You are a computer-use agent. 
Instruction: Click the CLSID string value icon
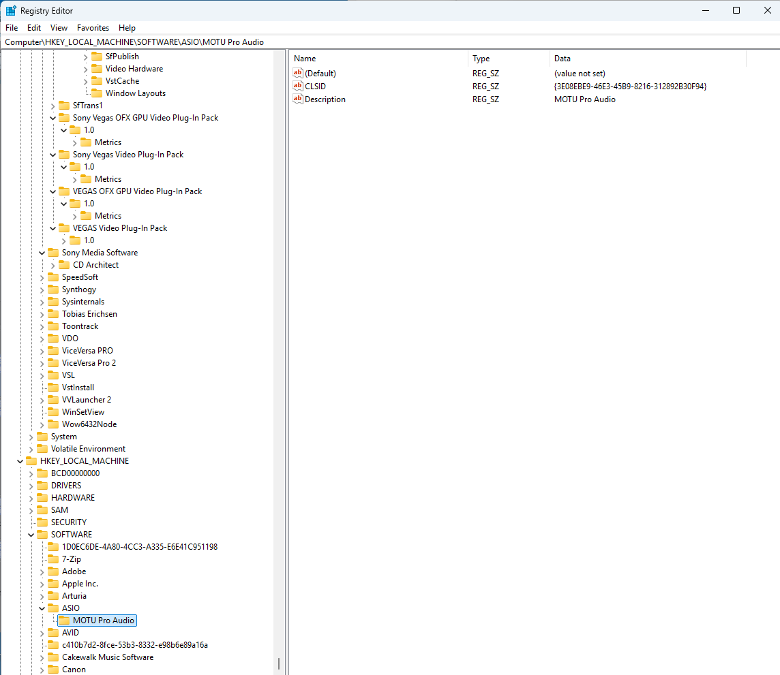click(297, 87)
